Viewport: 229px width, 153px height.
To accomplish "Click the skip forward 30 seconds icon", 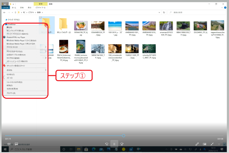I will coord(122,144).
